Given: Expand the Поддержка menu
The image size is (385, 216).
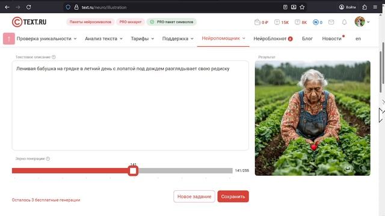Looking at the screenshot, I should click(x=178, y=38).
